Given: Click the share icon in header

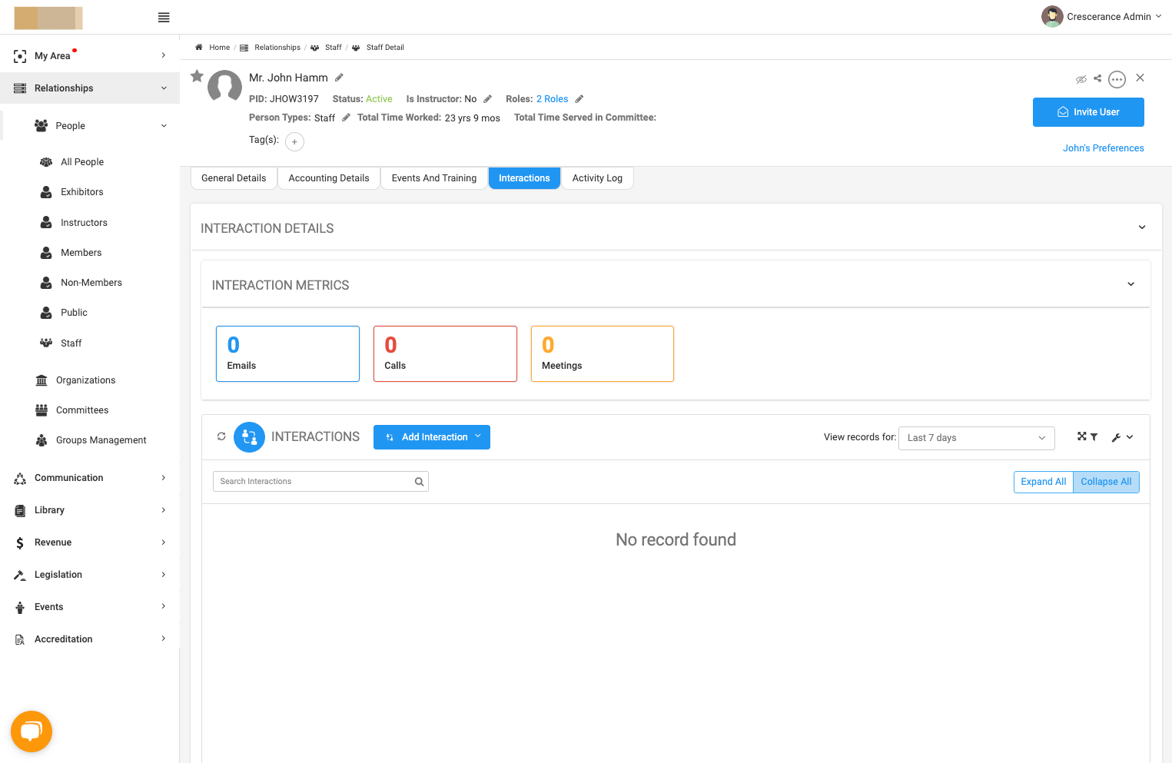Looking at the screenshot, I should [1097, 78].
